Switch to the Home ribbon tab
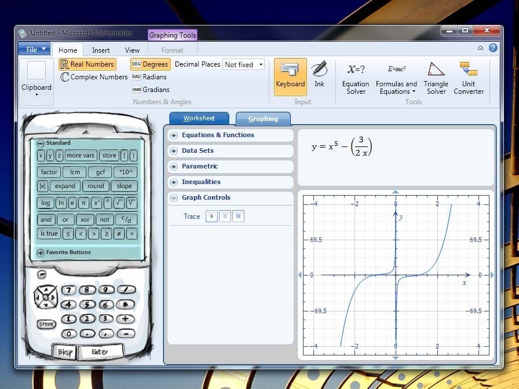 coord(68,50)
